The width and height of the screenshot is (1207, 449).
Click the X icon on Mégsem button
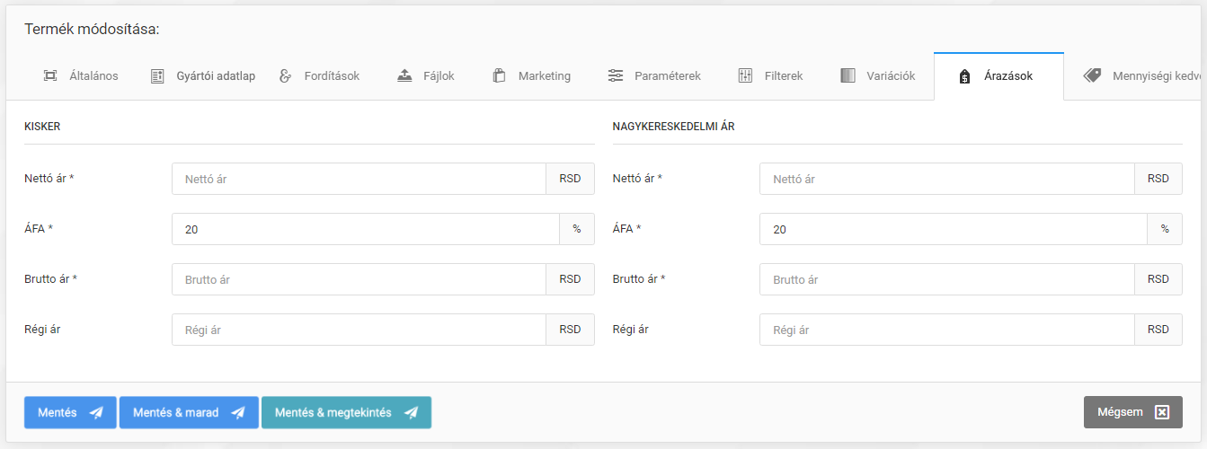[x=1162, y=412]
